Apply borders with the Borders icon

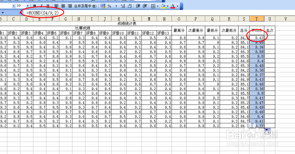[153, 6]
